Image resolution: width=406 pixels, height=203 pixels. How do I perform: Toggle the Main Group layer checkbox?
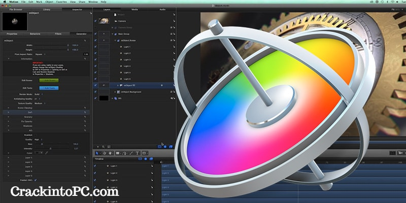click(95, 34)
